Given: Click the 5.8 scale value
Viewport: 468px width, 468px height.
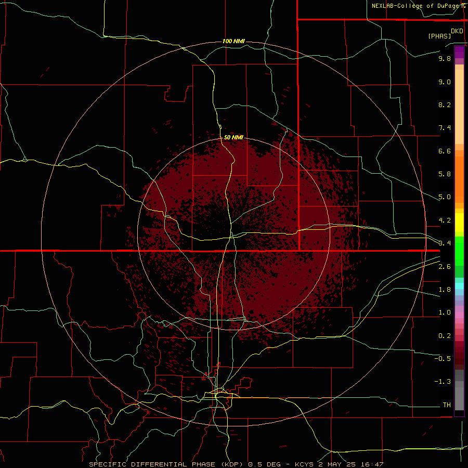Looking at the screenshot, I should (445, 174).
